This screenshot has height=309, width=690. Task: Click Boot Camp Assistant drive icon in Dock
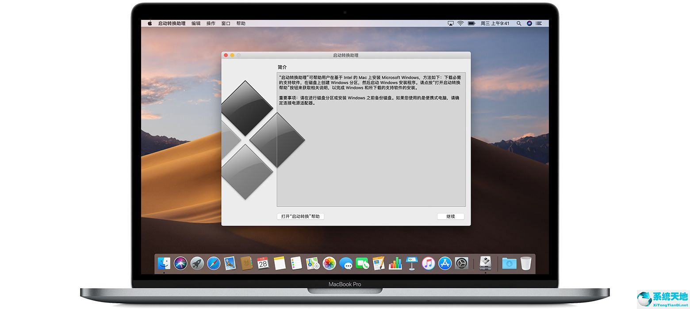tap(485, 264)
